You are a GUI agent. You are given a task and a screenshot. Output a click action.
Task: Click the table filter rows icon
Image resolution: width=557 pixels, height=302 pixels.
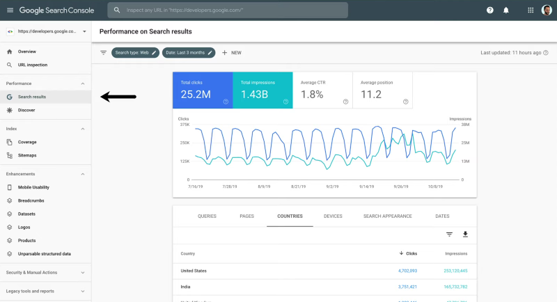[x=449, y=235]
